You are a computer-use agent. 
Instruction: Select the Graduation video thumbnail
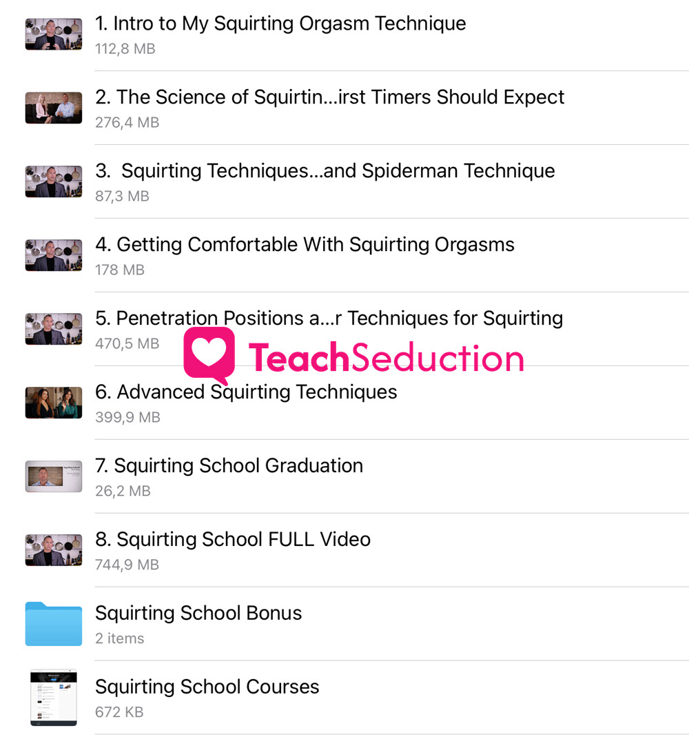53,476
